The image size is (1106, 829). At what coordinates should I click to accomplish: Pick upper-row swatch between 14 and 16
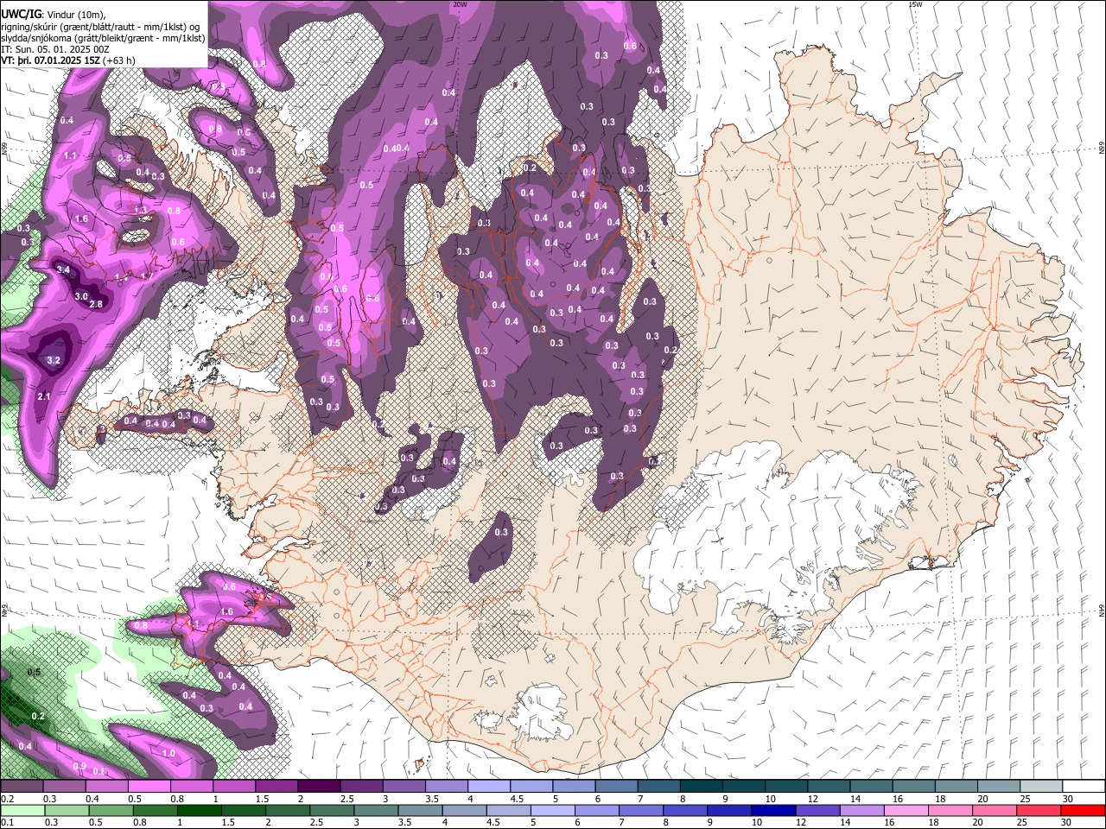coord(872,787)
